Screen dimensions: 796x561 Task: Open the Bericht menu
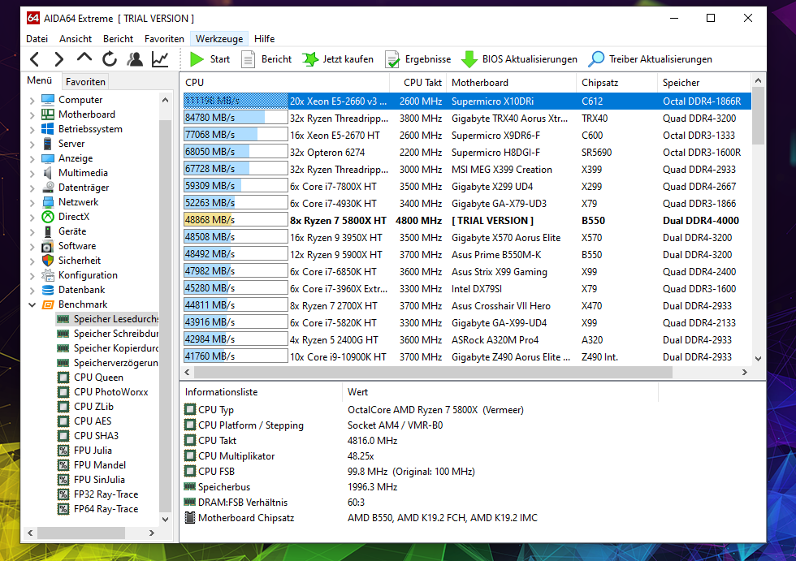point(118,39)
